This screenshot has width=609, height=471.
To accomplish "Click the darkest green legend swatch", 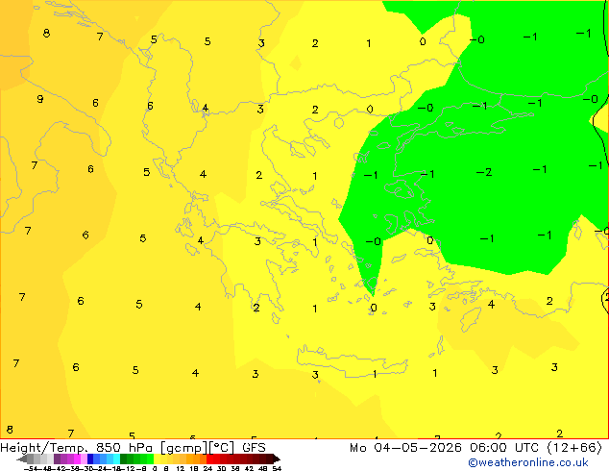I will click(x=124, y=459).
